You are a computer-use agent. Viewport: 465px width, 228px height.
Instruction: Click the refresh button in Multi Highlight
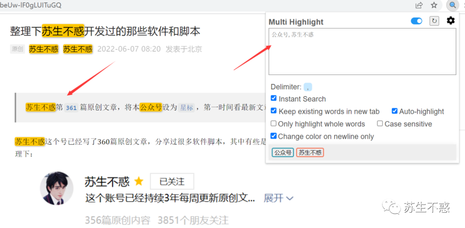pyautogui.click(x=434, y=21)
